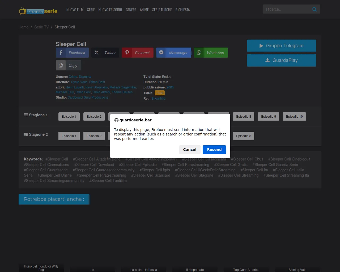Select Stagione 1 Episodio 8
Image resolution: width=340 pixels, height=272 pixels.
(x=244, y=117)
